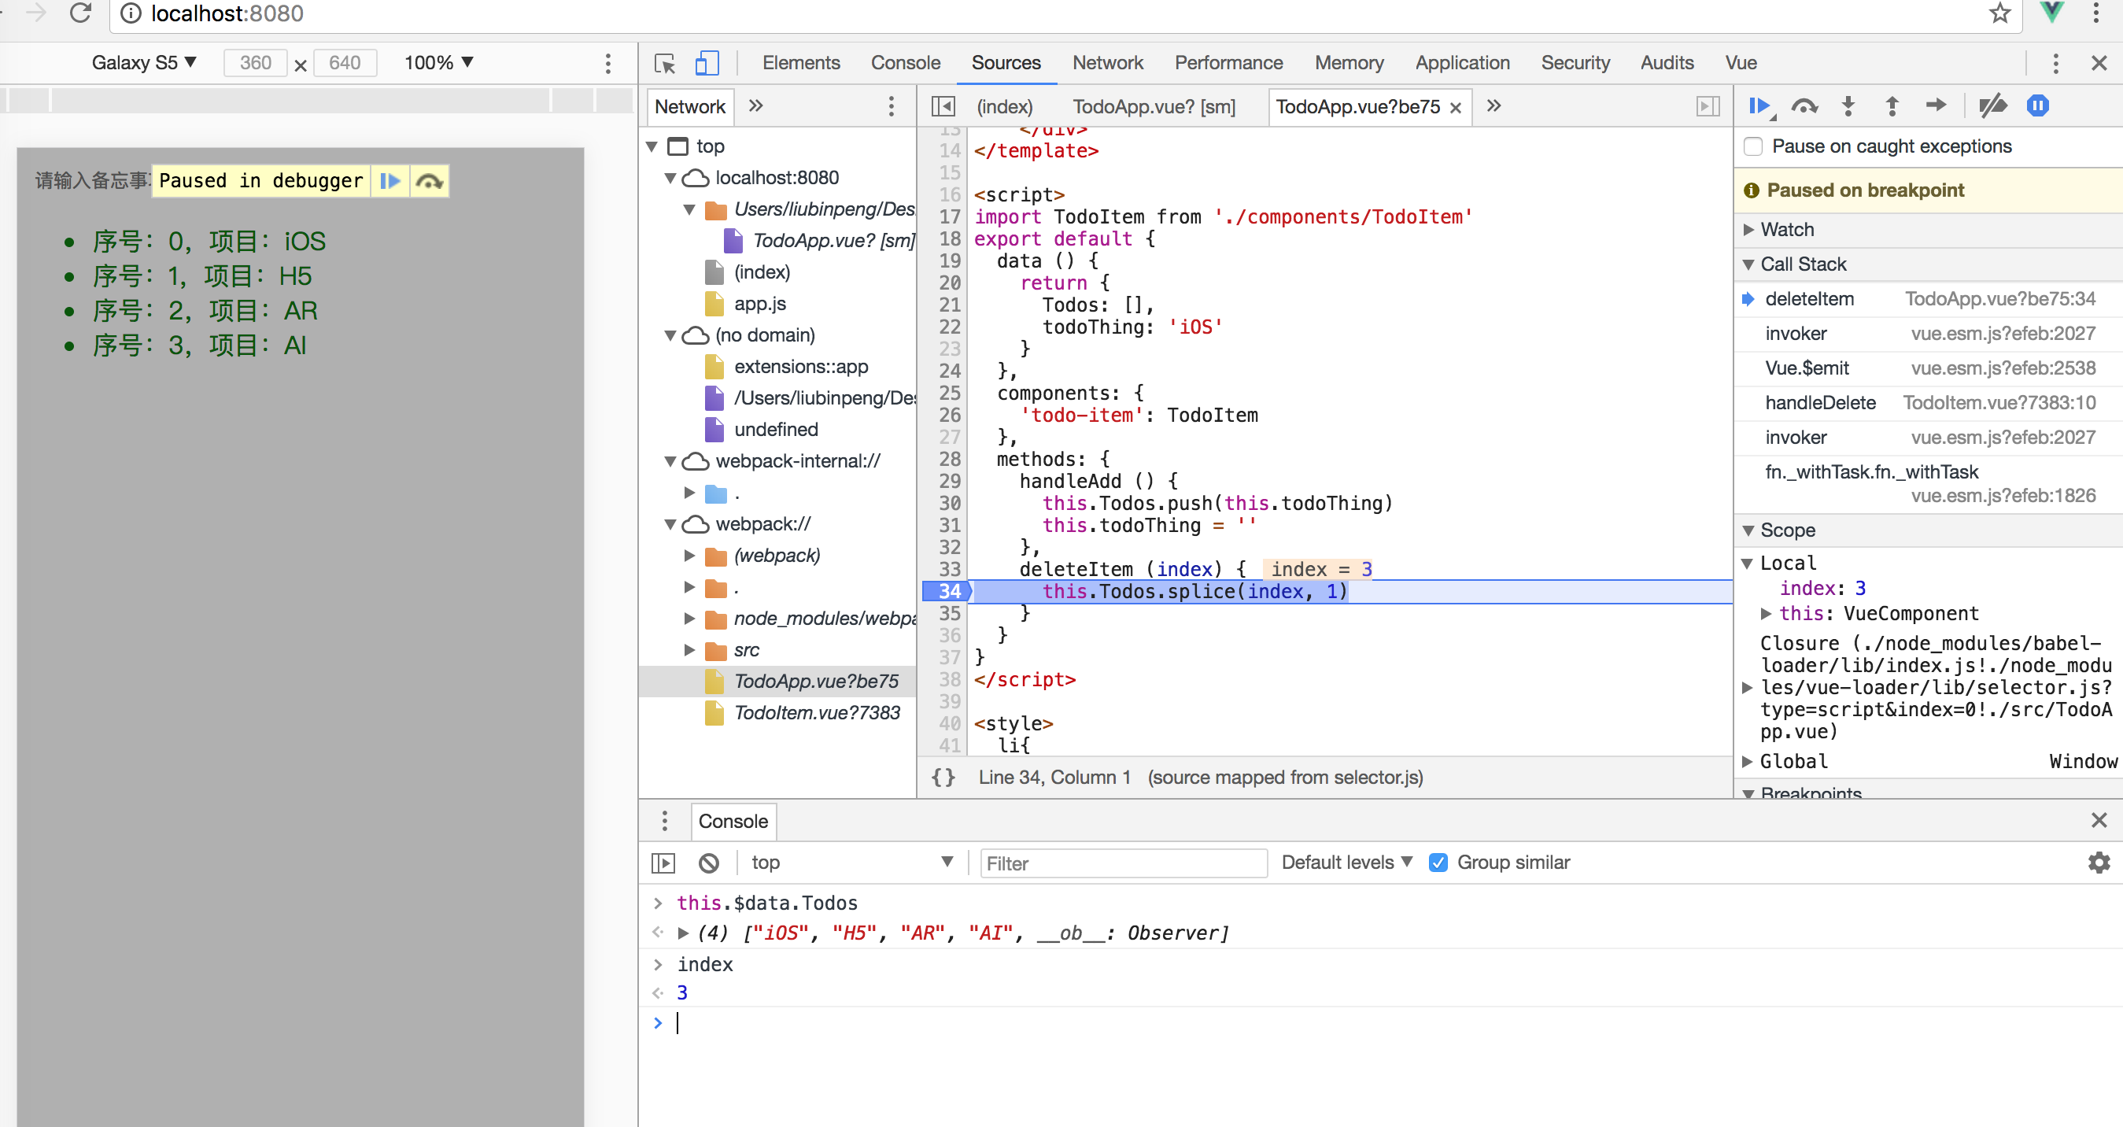Click the device width 360 field
Viewport: 2123px width, 1127px height.
(256, 63)
